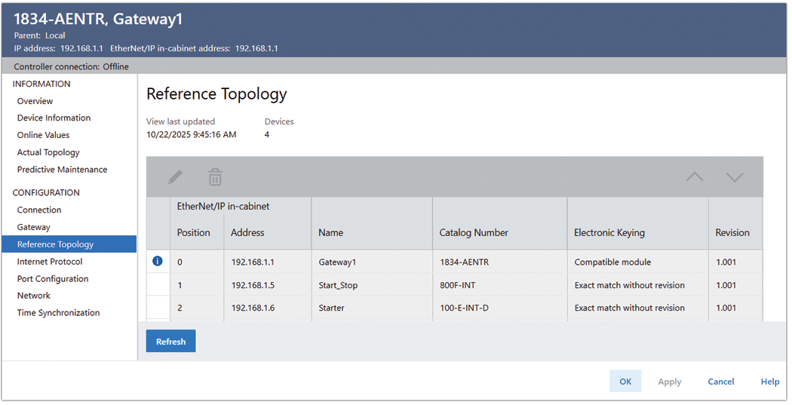
Task: Click the 1834-AENTR, Gateway1 title
Action: (98, 19)
